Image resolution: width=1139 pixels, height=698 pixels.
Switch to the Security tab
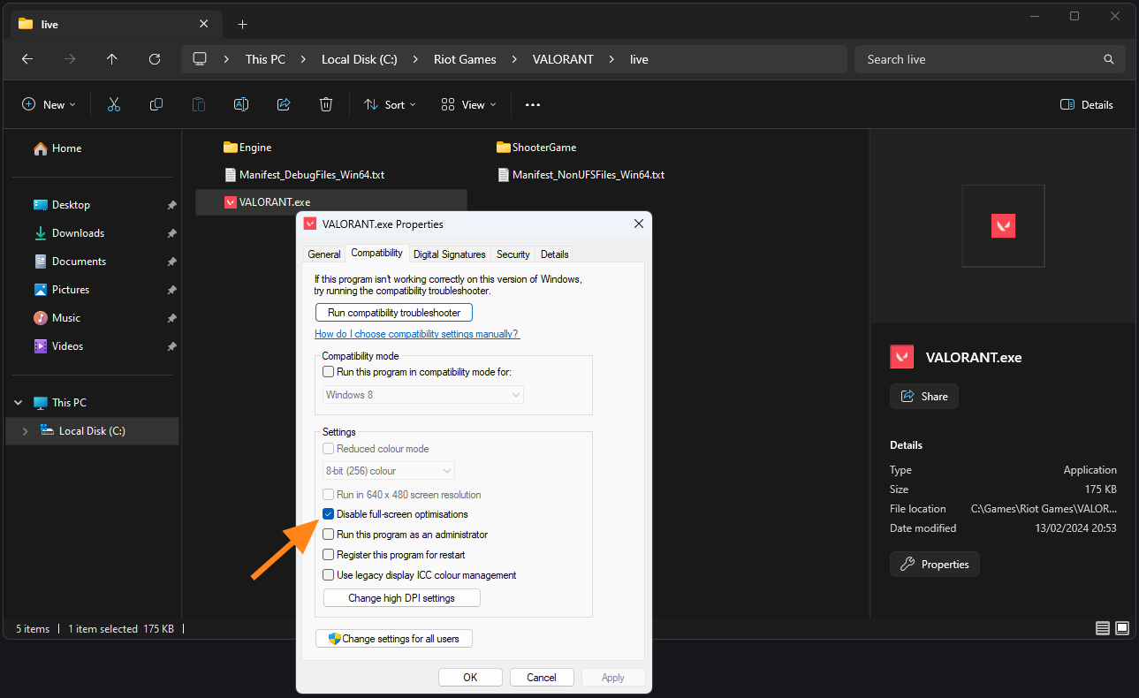click(x=513, y=254)
